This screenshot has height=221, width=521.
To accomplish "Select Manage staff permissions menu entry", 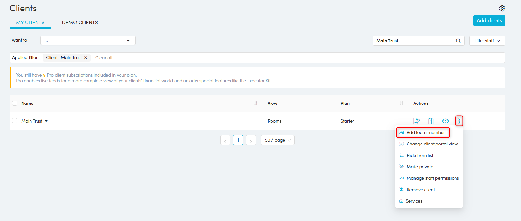I will [432, 178].
